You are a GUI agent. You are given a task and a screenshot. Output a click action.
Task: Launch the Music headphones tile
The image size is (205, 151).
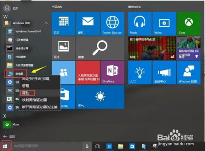click(x=140, y=24)
